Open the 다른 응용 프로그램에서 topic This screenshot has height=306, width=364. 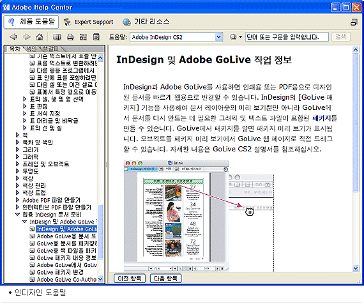(66, 70)
